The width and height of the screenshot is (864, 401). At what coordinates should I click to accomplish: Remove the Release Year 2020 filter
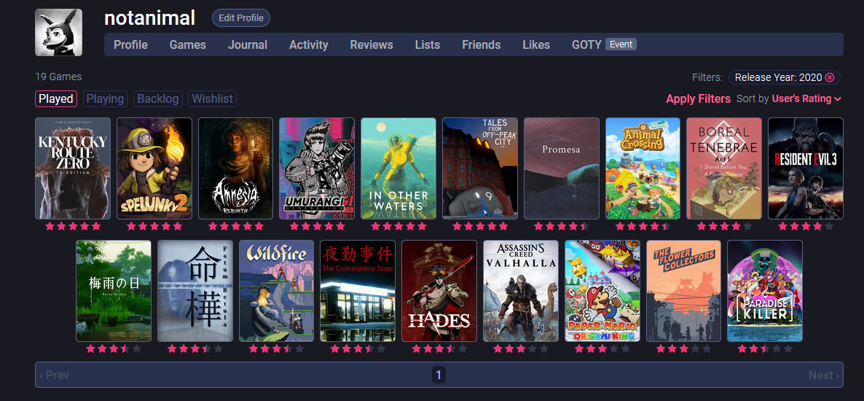[830, 77]
